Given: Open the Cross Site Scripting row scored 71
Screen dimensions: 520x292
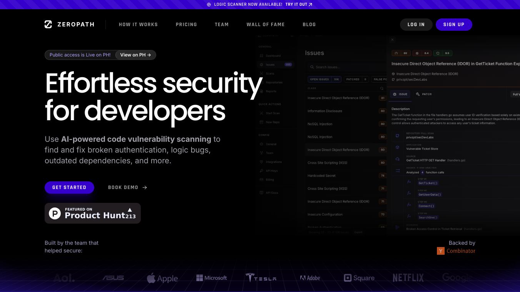Looking at the screenshot, I should [346, 189].
